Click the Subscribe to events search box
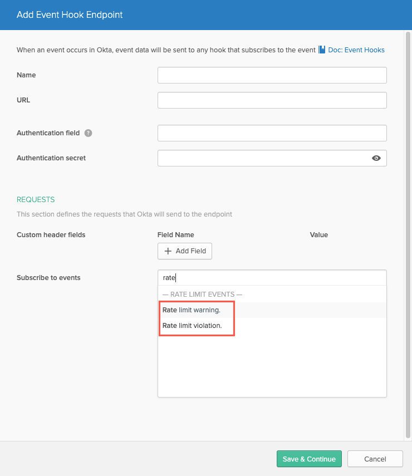This screenshot has height=476, width=412. click(272, 278)
